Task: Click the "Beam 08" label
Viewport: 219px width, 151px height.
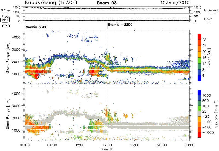Action: [x=107, y=3]
